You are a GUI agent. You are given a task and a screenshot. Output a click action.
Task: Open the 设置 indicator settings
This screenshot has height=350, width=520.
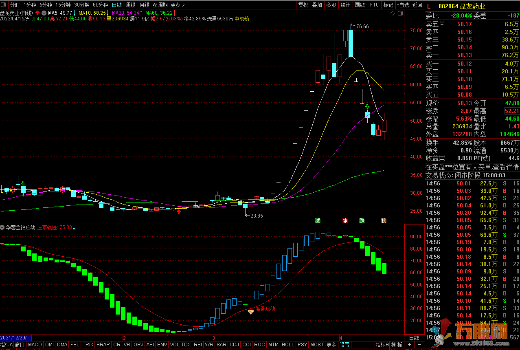pos(345,345)
